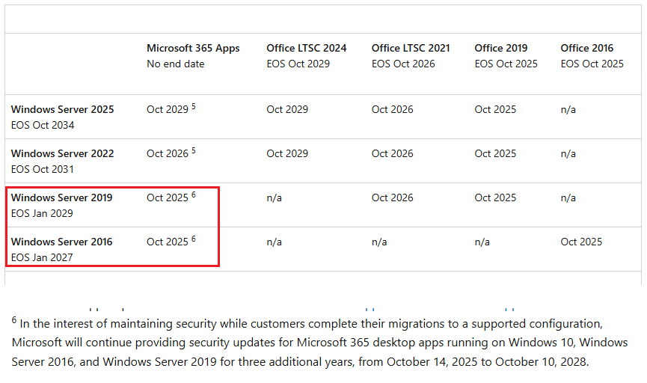Click Office LTSC 2024 "n/a" for Windows Server 2016

(x=274, y=242)
